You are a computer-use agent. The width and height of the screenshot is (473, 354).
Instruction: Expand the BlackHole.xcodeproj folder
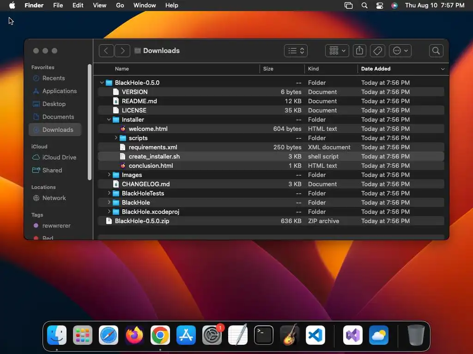tap(109, 212)
